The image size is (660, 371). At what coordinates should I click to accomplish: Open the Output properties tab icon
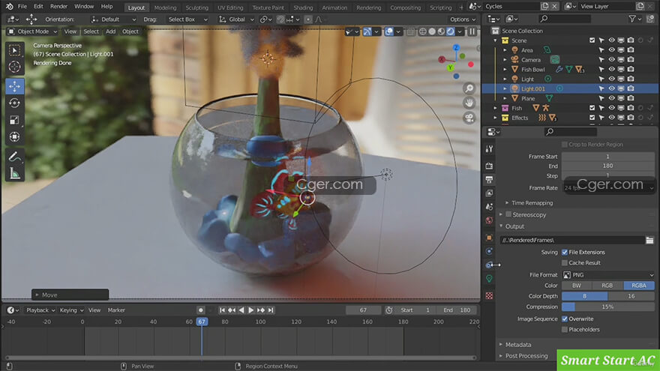[x=489, y=180]
